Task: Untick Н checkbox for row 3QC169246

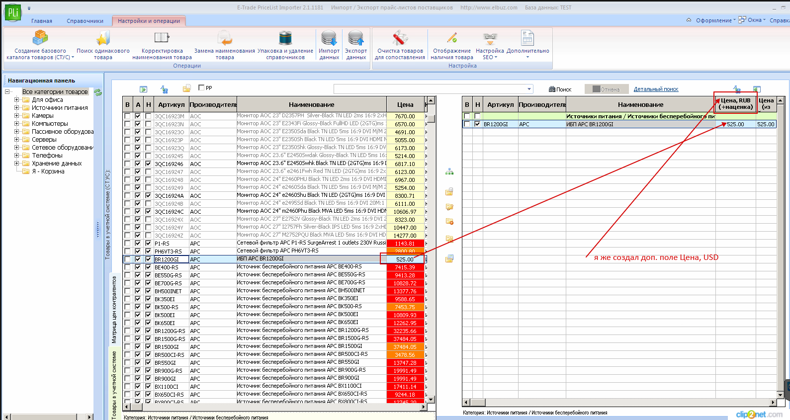Action: pyautogui.click(x=148, y=164)
